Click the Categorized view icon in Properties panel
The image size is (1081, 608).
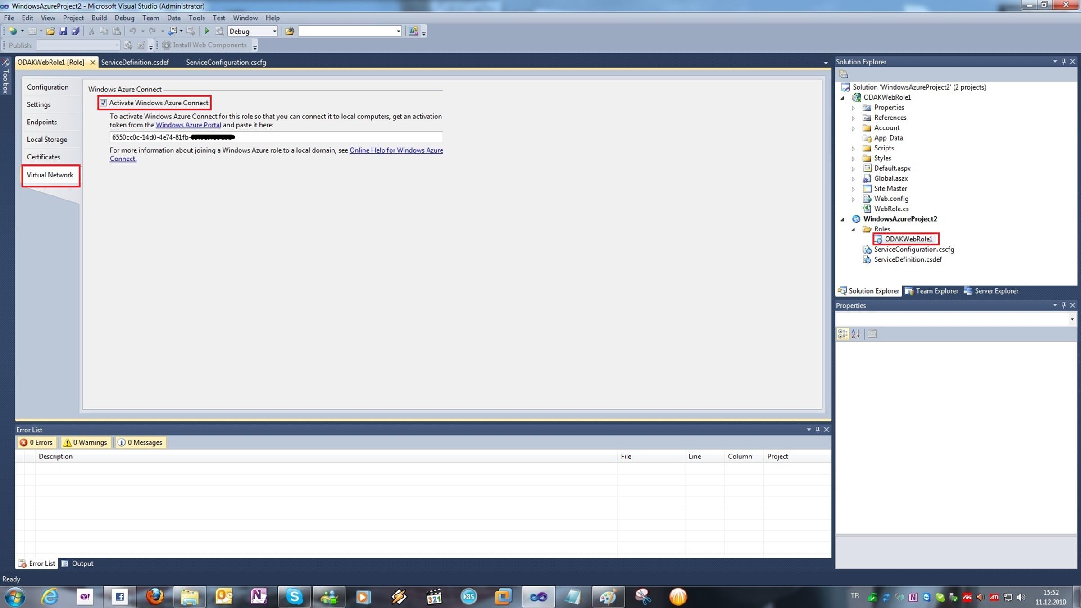842,334
